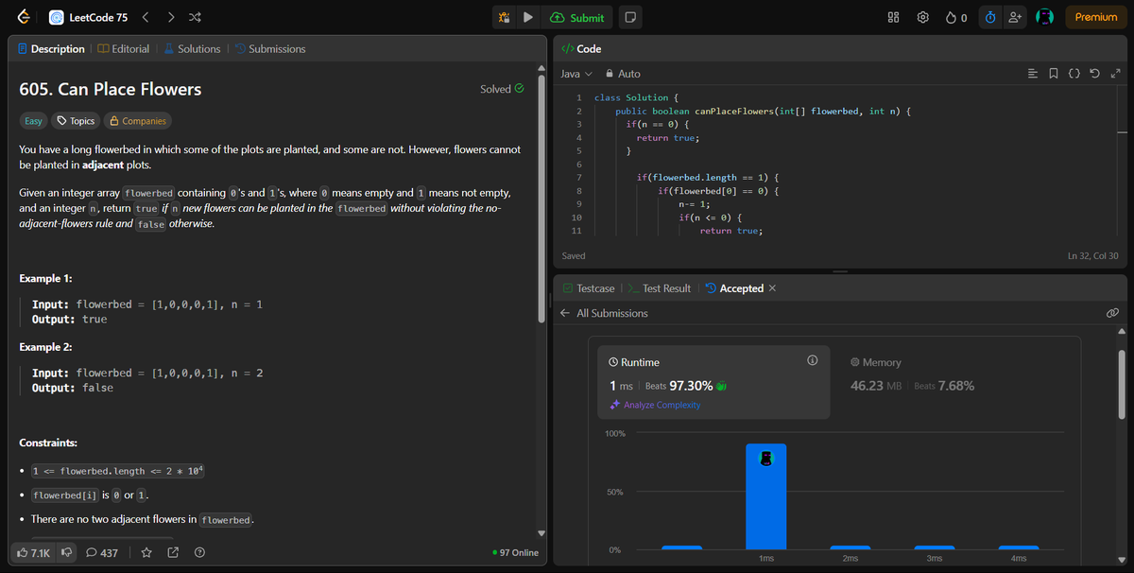Click the 'Solved' status label
Screen dimensions: 1134x573
pos(501,89)
